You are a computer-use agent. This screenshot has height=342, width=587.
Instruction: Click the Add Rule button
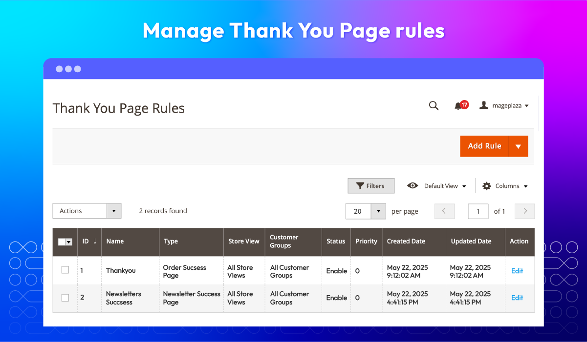tap(484, 146)
